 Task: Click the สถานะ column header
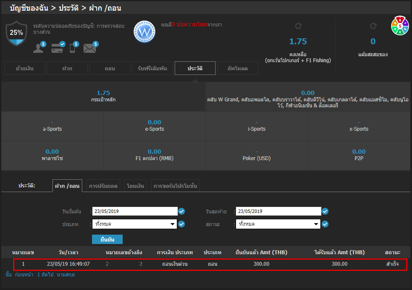point(392,253)
